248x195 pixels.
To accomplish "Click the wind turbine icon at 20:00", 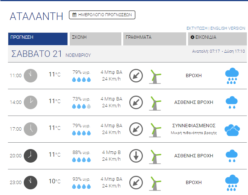I will pos(155,157).
